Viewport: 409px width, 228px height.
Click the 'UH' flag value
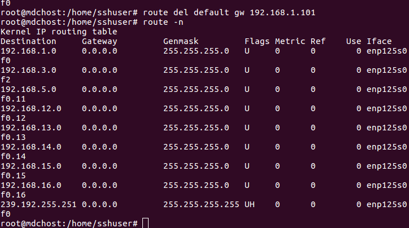(x=249, y=204)
